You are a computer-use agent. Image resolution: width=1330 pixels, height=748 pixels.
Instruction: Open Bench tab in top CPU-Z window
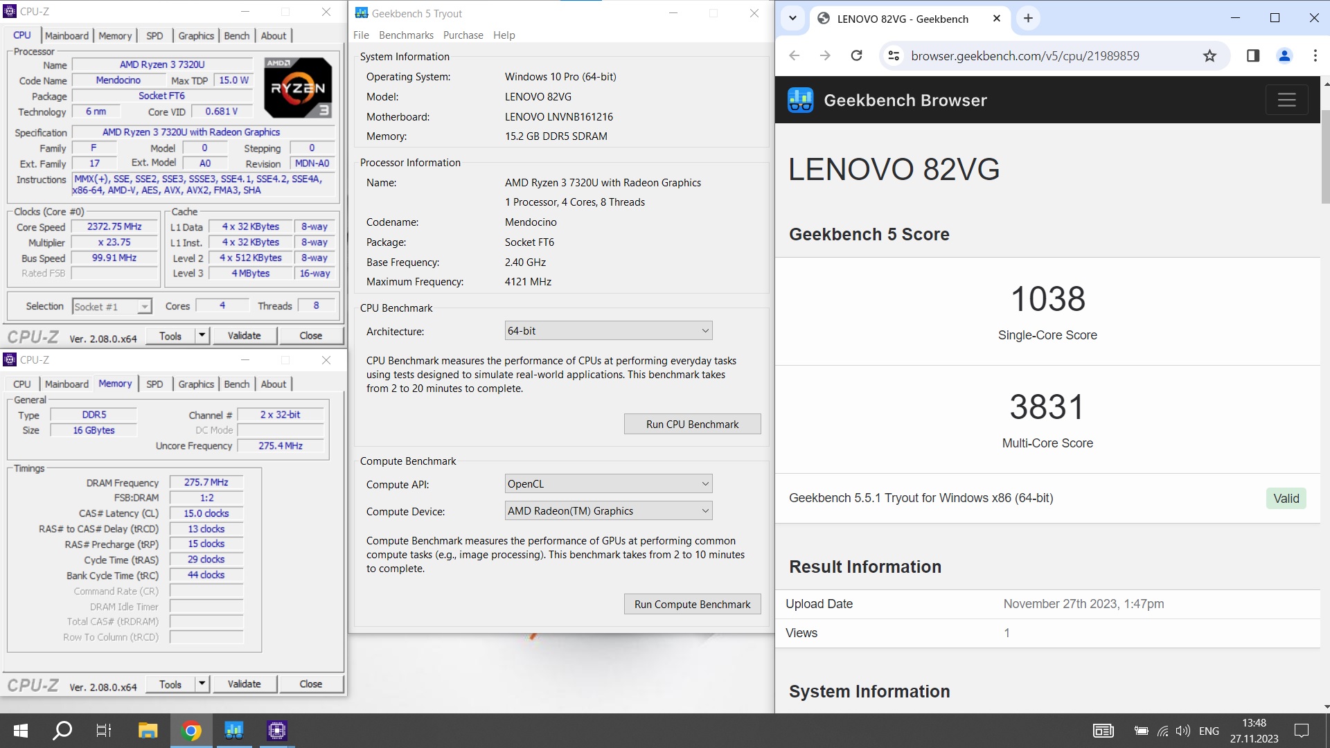(237, 36)
